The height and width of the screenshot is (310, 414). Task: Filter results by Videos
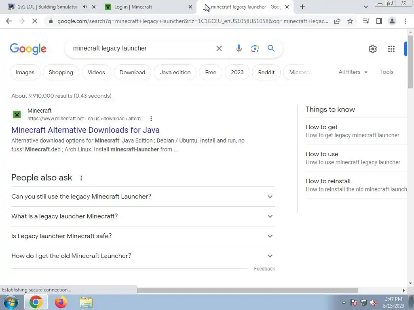tap(96, 72)
